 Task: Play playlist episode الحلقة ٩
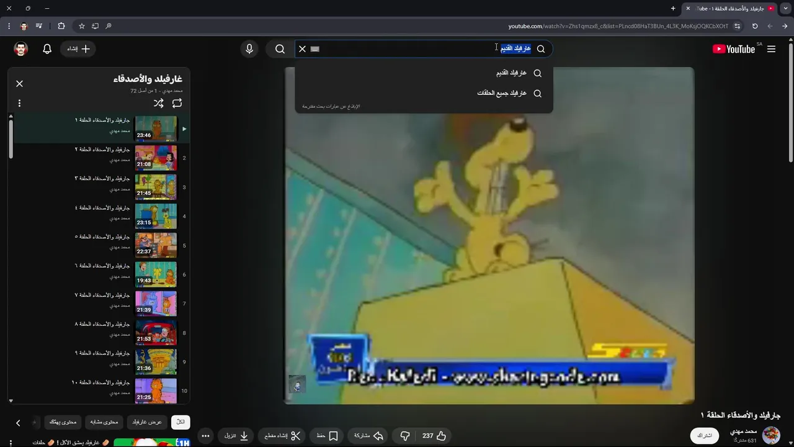click(101, 362)
